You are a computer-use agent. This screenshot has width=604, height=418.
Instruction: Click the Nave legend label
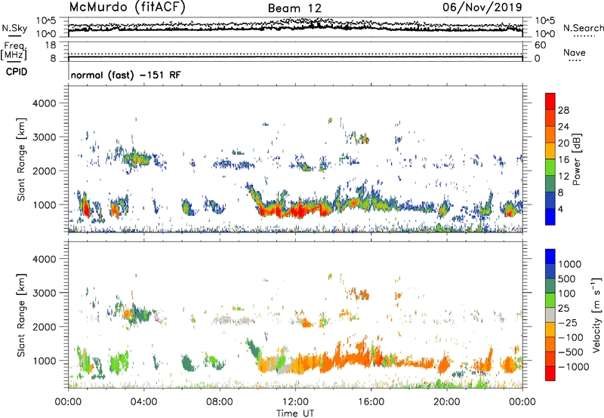coord(575,52)
